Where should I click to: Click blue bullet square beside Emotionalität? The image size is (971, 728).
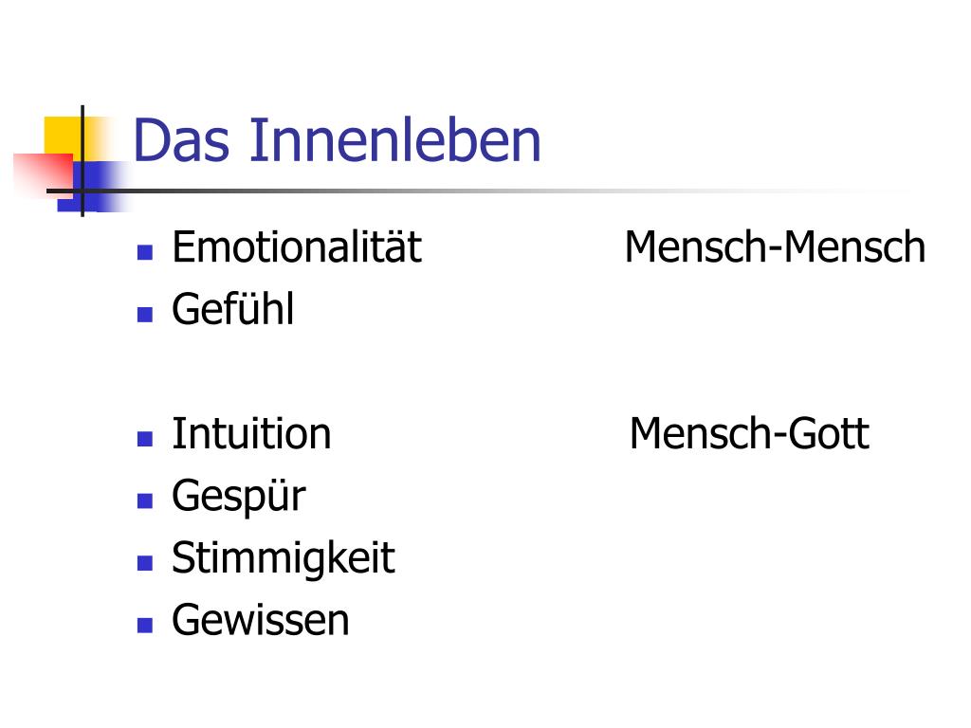[145, 252]
